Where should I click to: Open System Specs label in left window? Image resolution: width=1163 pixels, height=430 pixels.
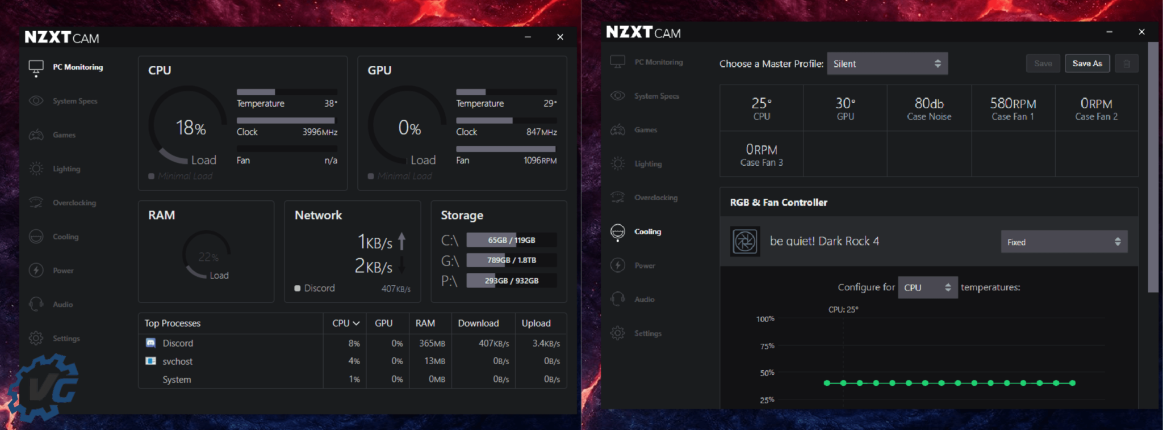pos(75,101)
